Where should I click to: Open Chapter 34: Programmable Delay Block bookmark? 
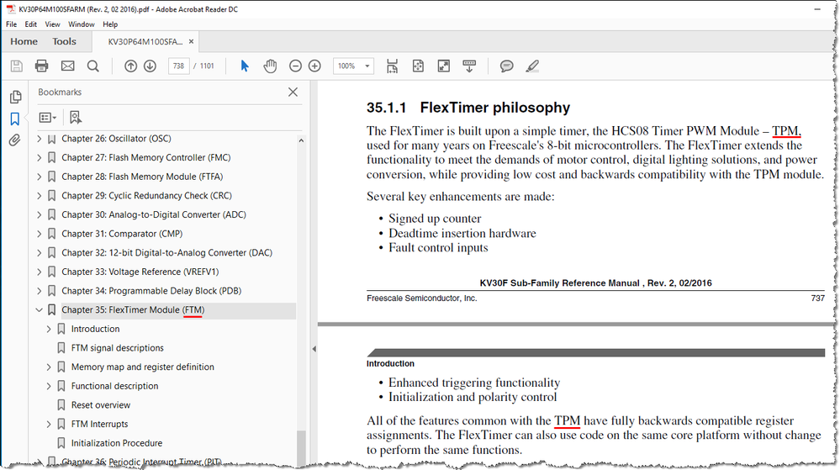(151, 291)
